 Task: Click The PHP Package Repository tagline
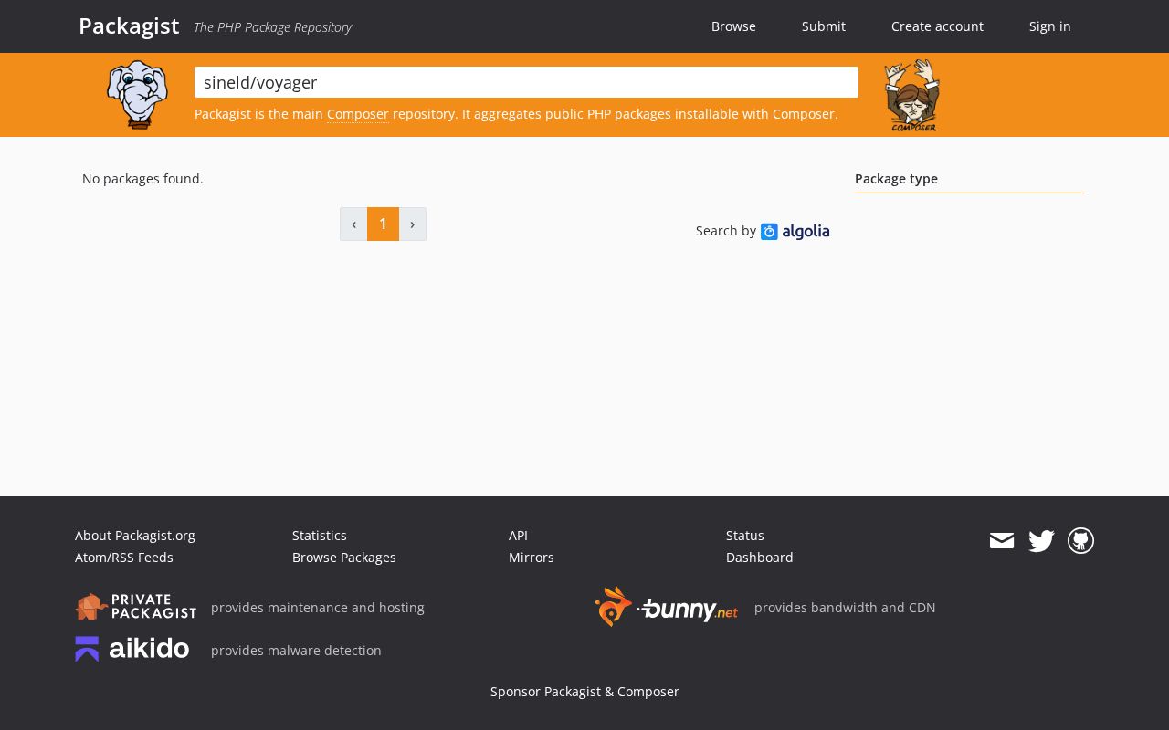pyautogui.click(x=272, y=27)
